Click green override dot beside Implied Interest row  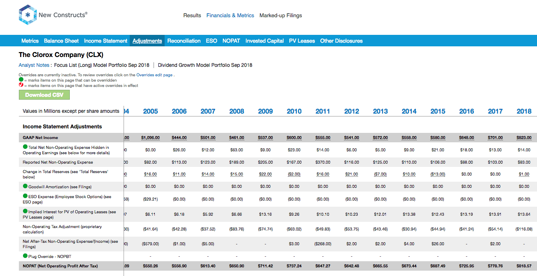pyautogui.click(x=25, y=211)
